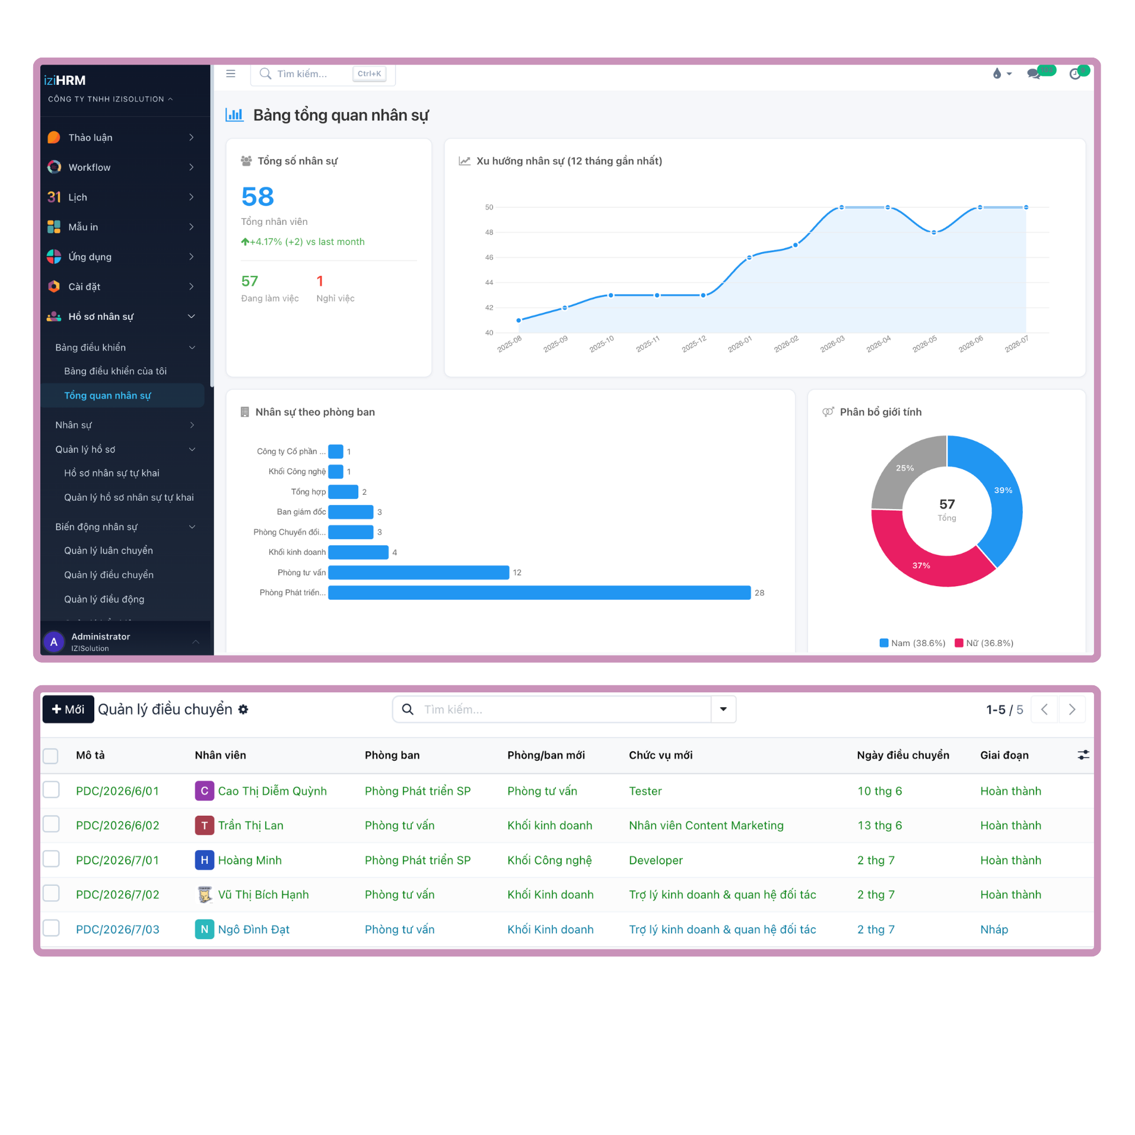Screen dimensions: 1135x1135
Task: Toggle Nam legend color swatch
Action: (x=884, y=643)
